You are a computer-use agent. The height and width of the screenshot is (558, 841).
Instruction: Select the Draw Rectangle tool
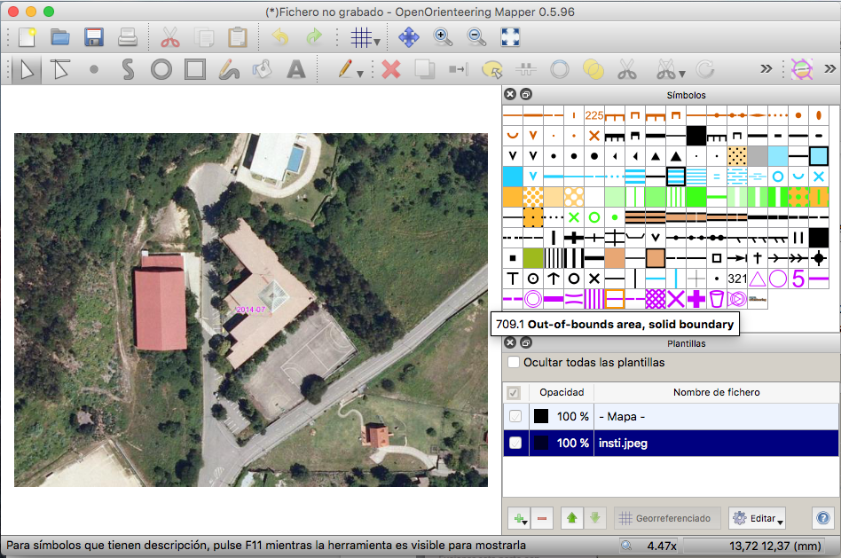click(x=194, y=69)
